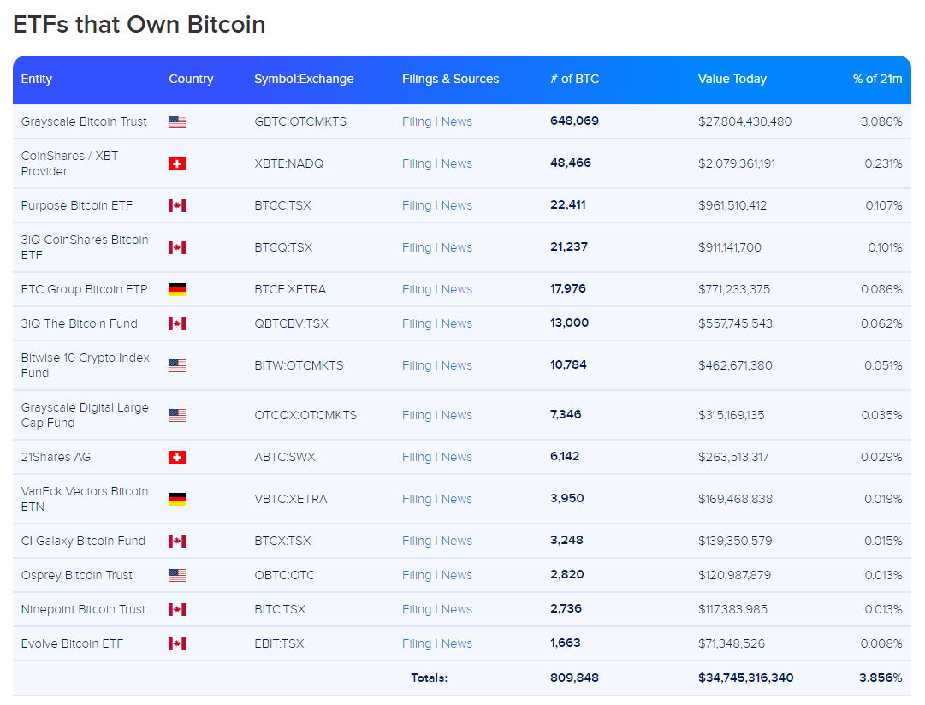Click the Country column header
The height and width of the screenshot is (705, 925).
[191, 79]
